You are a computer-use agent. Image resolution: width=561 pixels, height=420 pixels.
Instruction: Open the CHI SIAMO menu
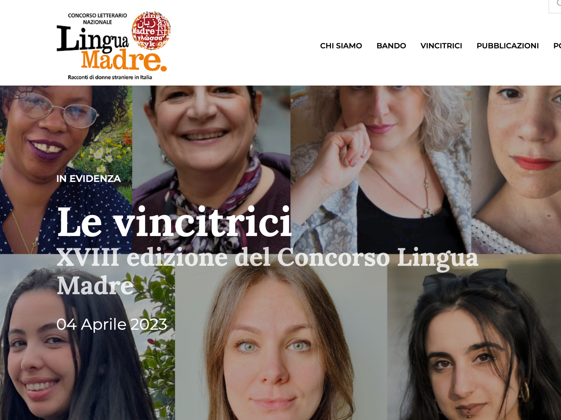click(341, 46)
